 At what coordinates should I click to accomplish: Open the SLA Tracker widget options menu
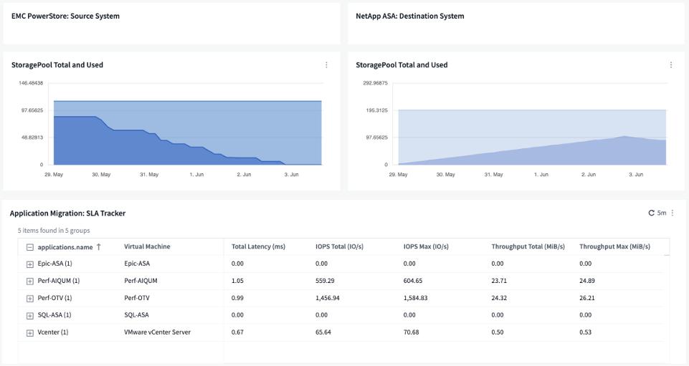tap(673, 213)
